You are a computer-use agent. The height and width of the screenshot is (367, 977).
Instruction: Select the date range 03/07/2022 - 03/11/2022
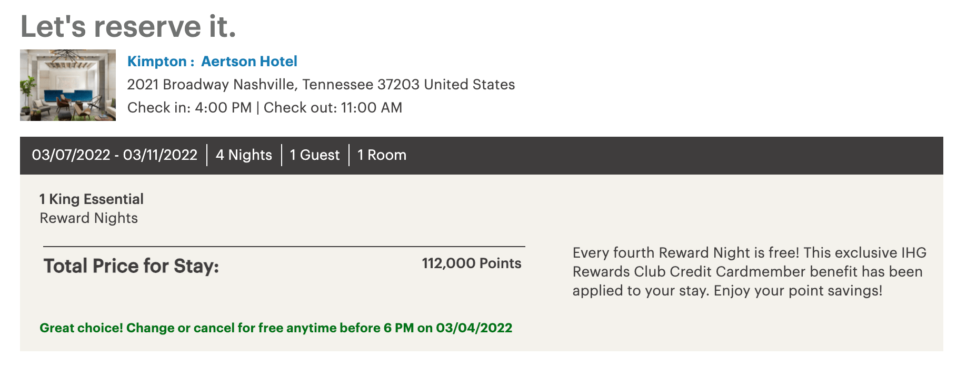[x=114, y=155]
